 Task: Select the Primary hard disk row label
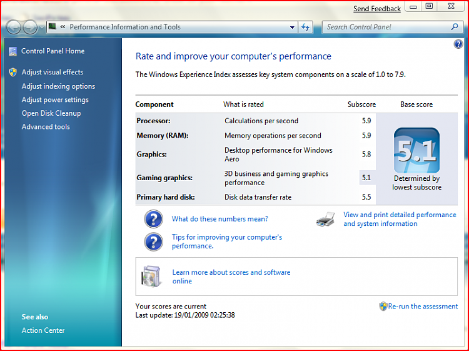coord(166,197)
